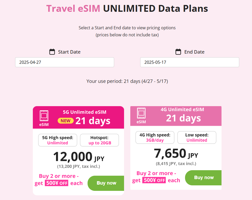Click the 5G High speed Unlimited box
This screenshot has width=252, height=200.
[58, 140]
